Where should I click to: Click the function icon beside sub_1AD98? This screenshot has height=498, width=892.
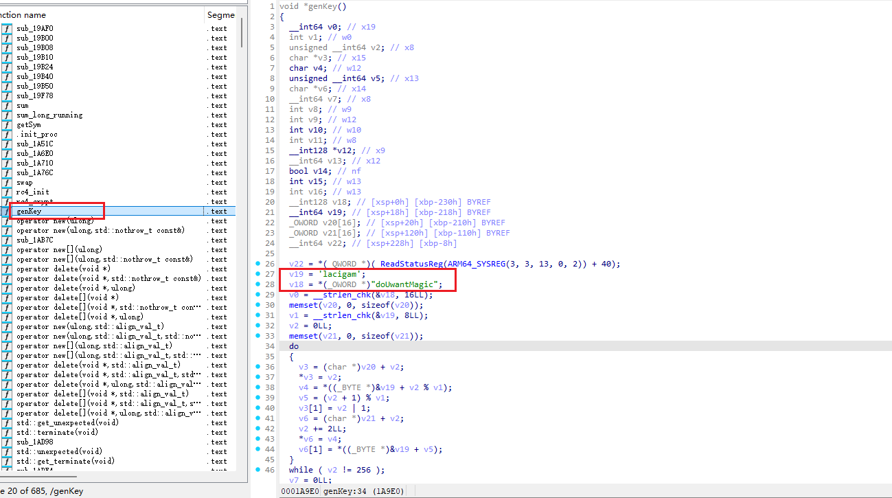click(x=6, y=442)
